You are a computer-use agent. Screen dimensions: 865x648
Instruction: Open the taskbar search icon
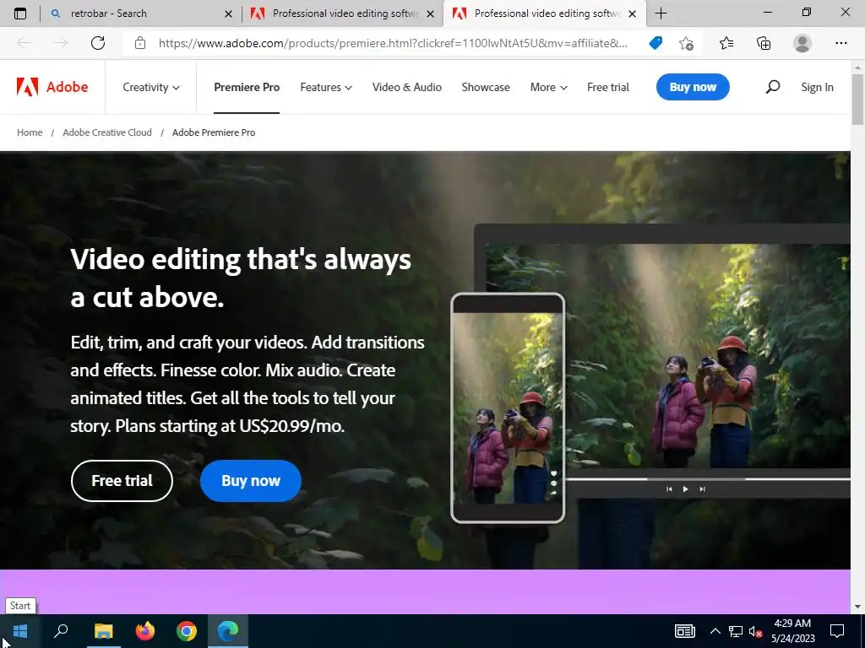(x=61, y=631)
